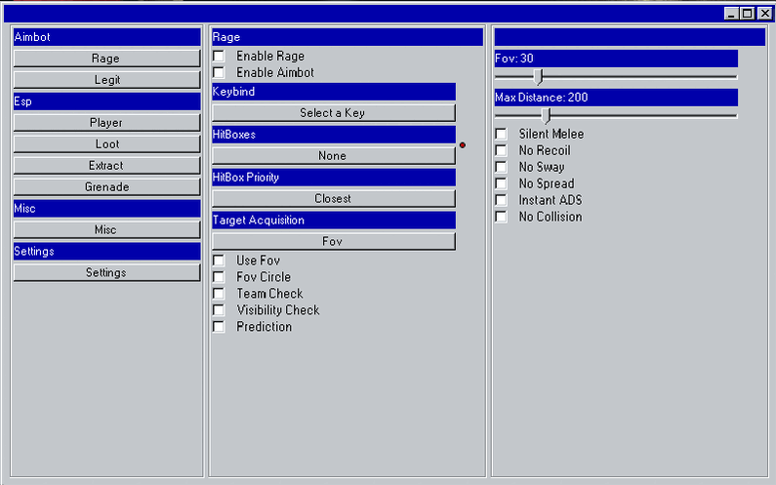This screenshot has height=485, width=776.
Task: Expand the HitBoxes dropdown showing None
Action: coord(333,156)
